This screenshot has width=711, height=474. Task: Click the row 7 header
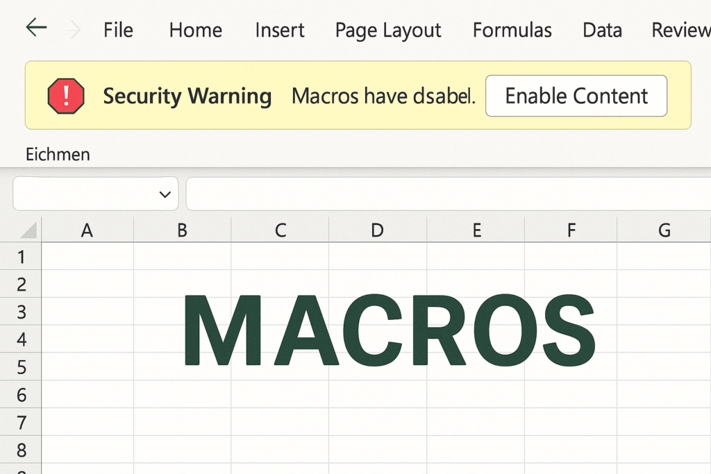point(21,423)
